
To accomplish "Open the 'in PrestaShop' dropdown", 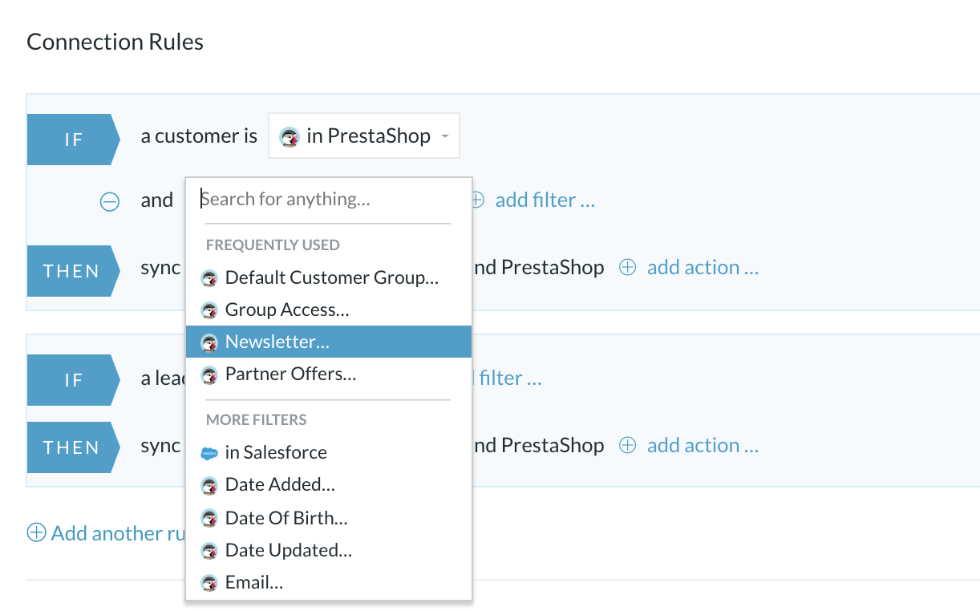I will tap(364, 136).
